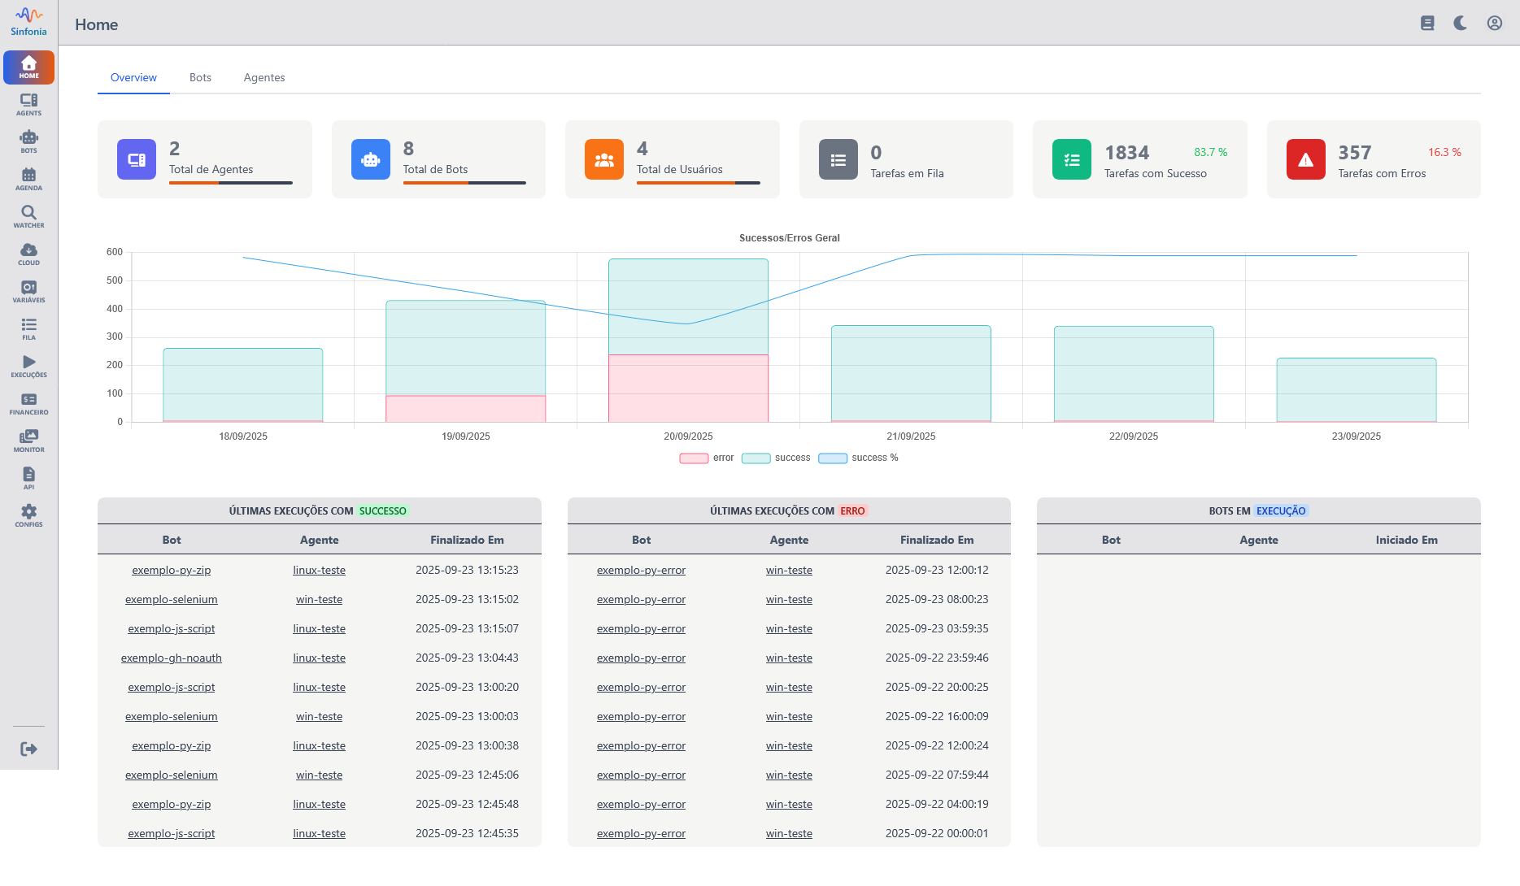Open the exemplo-selenium bot link

point(171,599)
